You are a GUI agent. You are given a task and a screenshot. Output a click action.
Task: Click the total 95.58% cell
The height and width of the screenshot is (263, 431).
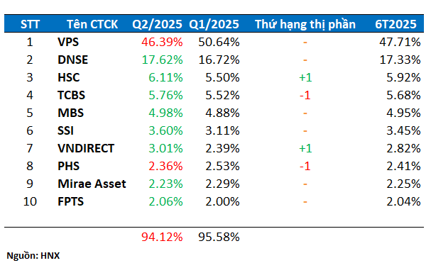(219, 237)
